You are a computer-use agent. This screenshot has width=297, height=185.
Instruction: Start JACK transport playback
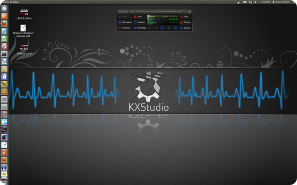[x=163, y=28]
